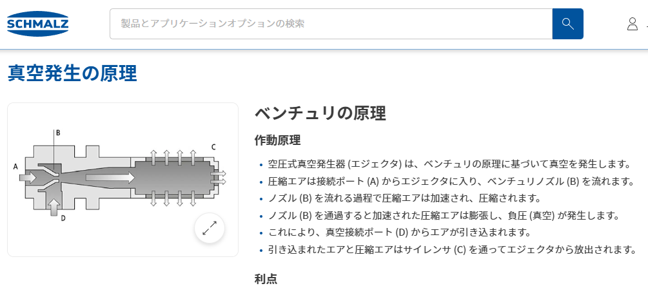Click label D under the diagram
The height and width of the screenshot is (295, 648).
(63, 218)
